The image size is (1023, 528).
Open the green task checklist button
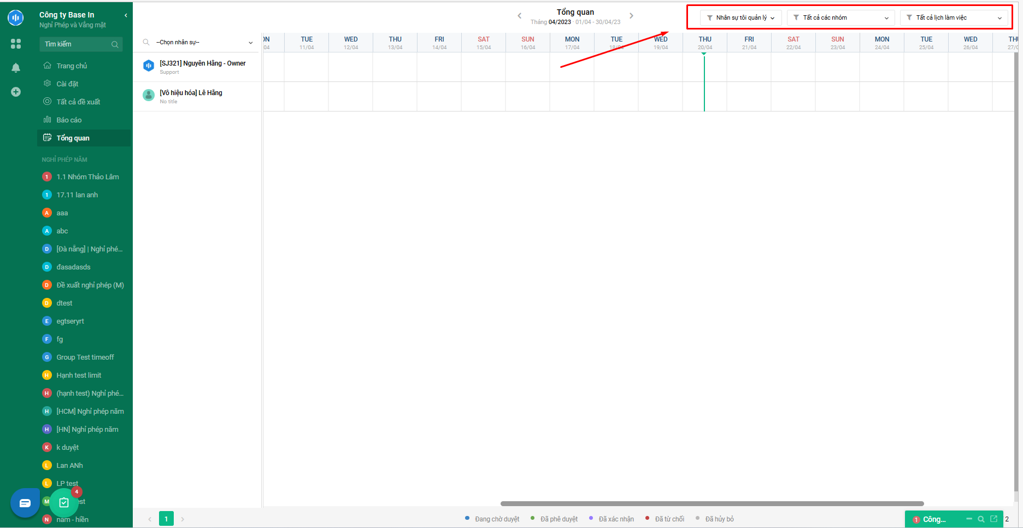pyautogui.click(x=64, y=502)
